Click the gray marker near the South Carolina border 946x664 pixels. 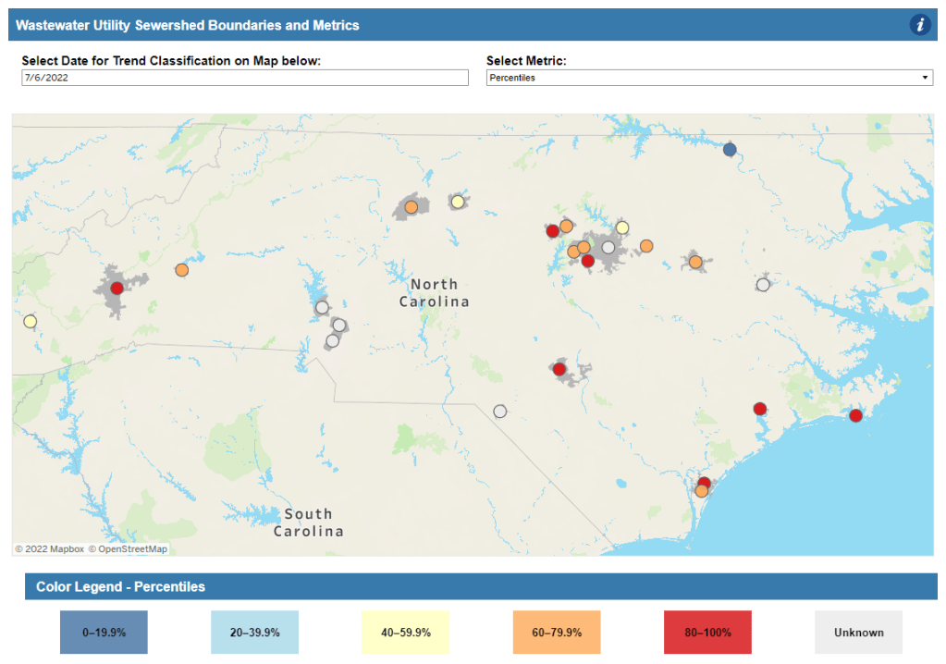coord(499,412)
